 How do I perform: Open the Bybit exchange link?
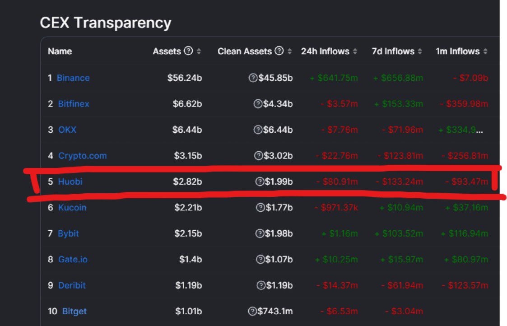(x=68, y=233)
